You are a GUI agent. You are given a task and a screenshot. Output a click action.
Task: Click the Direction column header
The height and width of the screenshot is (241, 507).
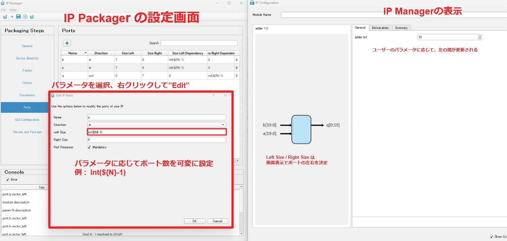[x=101, y=53]
